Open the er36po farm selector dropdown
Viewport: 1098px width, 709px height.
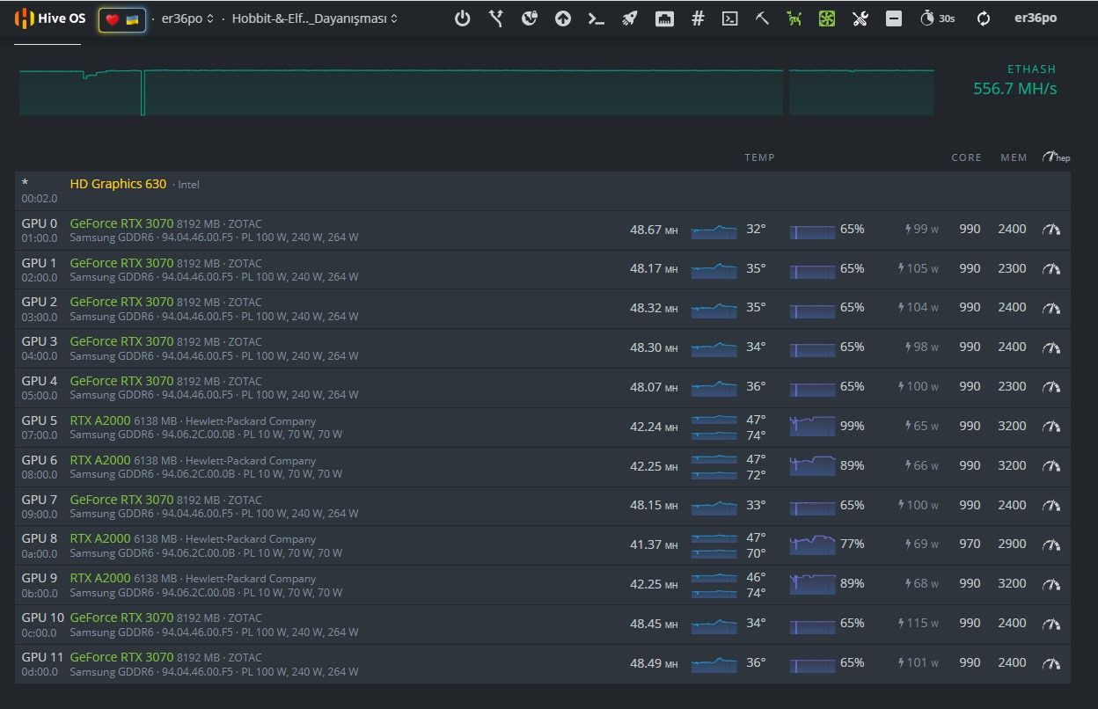[x=187, y=18]
